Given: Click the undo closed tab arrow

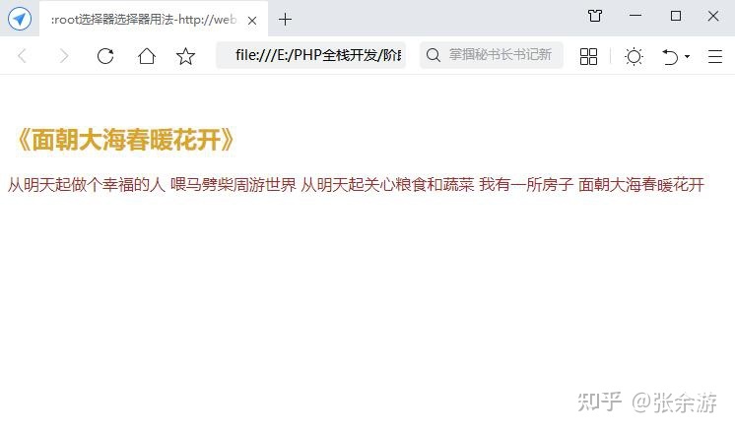Looking at the screenshot, I should coord(670,57).
